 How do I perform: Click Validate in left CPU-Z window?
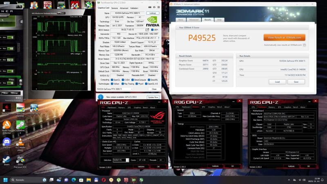pyautogui.click(x=141, y=166)
